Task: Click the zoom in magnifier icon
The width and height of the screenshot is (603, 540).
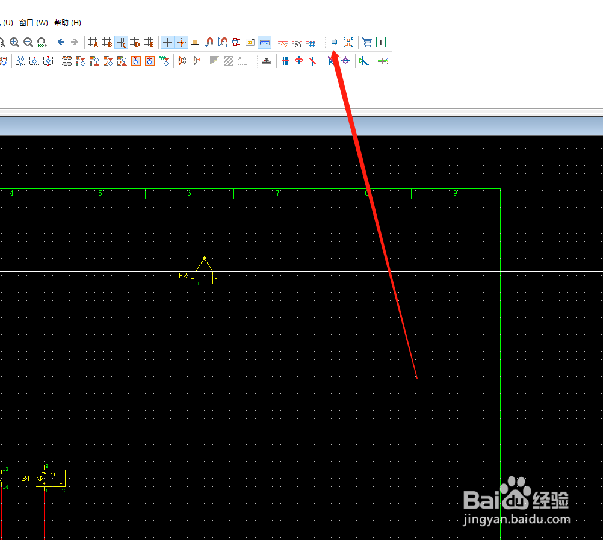Action: pyautogui.click(x=14, y=42)
